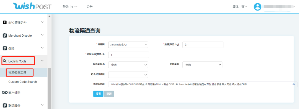The height and width of the screenshot is (109, 299).
Task: Click the 服务类型 help question icon
Action: (104, 64)
